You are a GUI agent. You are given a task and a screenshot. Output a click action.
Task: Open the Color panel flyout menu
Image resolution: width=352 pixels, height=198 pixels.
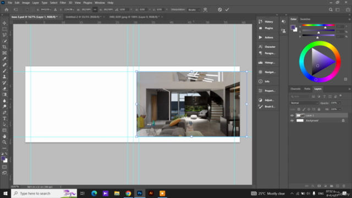click(x=349, y=19)
